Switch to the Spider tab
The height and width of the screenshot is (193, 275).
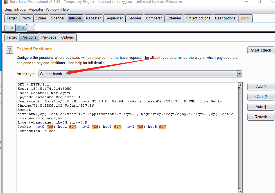click(x=41, y=18)
